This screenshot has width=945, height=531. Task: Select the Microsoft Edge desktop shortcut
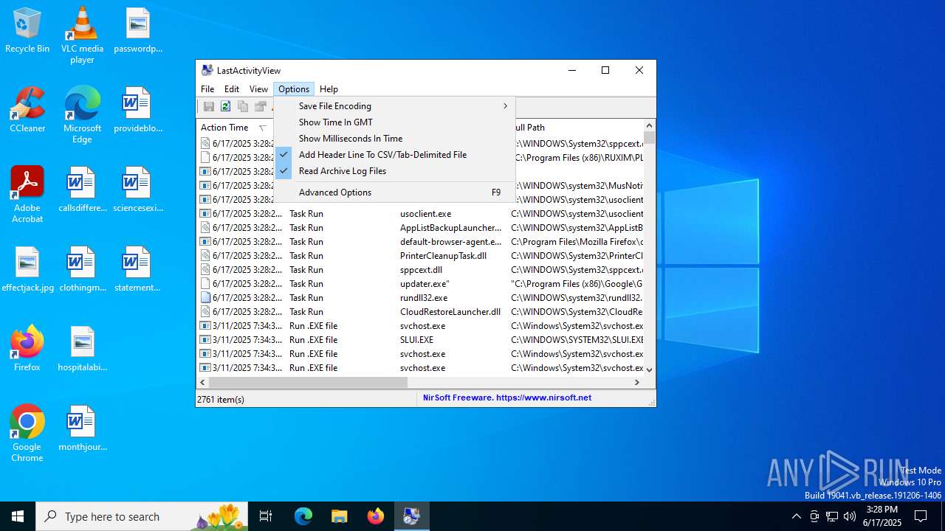[82, 115]
